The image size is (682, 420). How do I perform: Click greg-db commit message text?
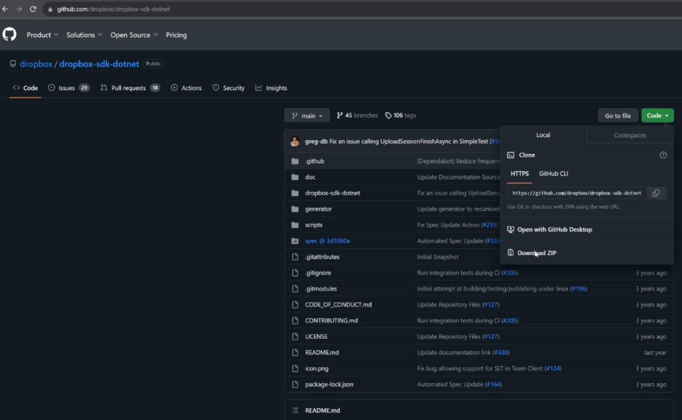click(x=408, y=141)
